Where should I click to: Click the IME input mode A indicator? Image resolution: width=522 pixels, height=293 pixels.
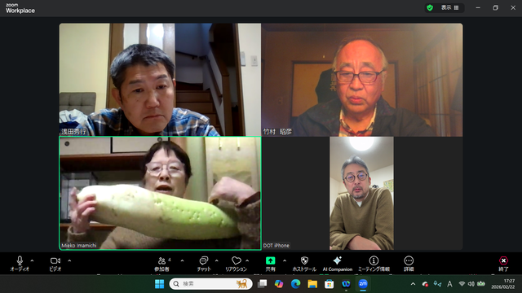coord(449,284)
